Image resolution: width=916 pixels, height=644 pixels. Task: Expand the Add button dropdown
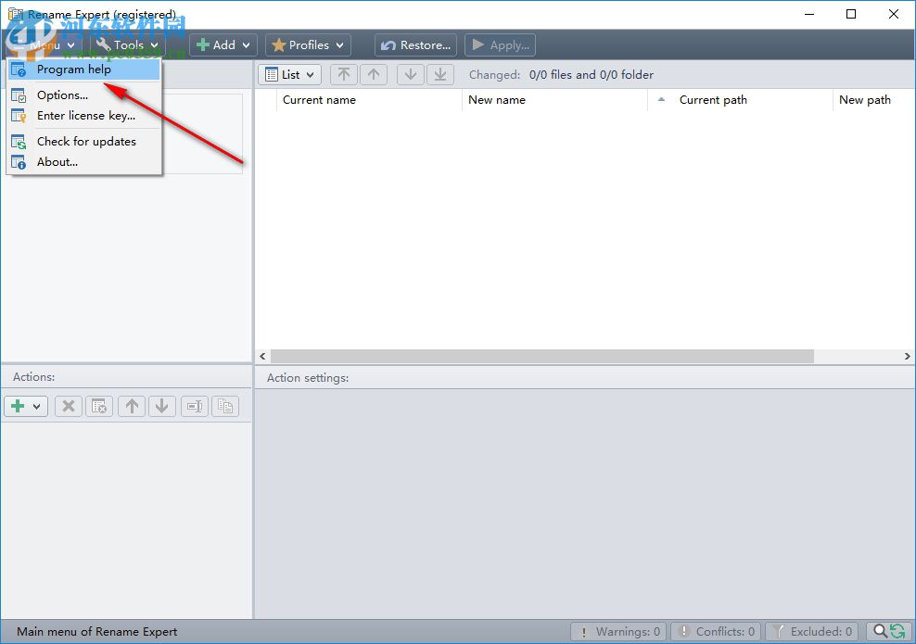[x=246, y=44]
